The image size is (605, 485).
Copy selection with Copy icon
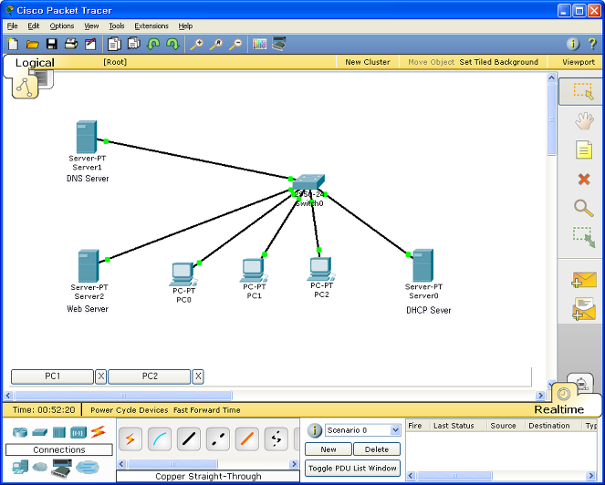coord(114,44)
